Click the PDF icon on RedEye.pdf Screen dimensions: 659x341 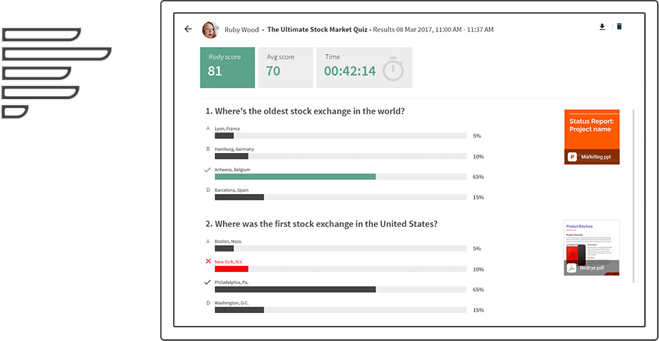(x=571, y=269)
